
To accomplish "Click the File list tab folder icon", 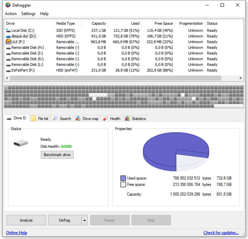I will (x=33, y=118).
